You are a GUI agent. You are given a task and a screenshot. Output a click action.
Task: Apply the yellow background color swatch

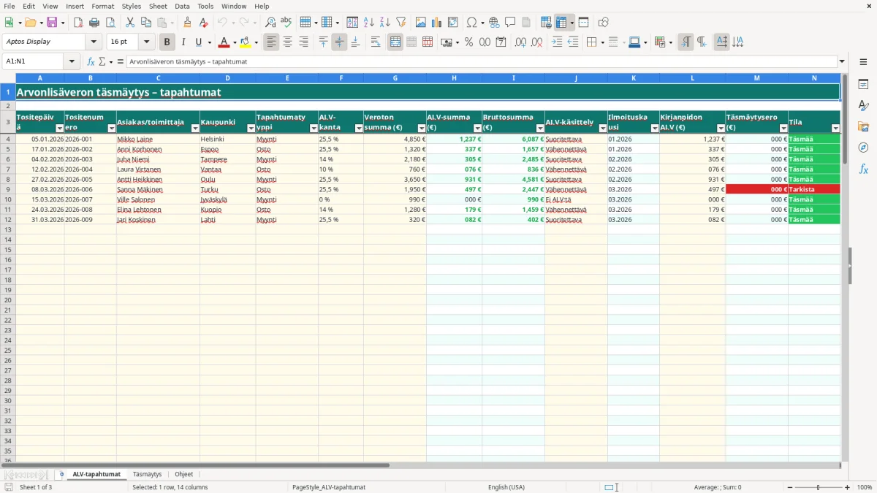tap(246, 42)
